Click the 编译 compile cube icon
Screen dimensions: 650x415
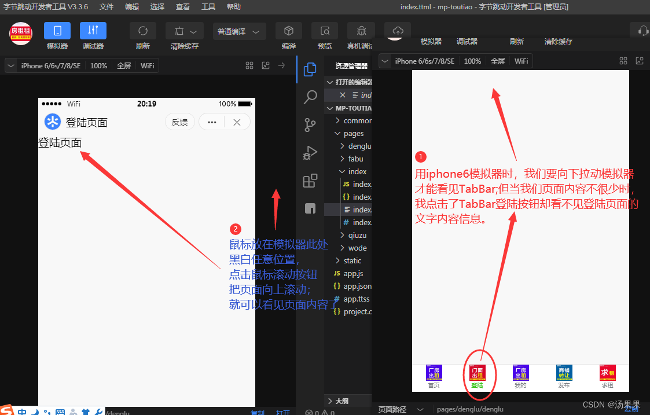[288, 31]
